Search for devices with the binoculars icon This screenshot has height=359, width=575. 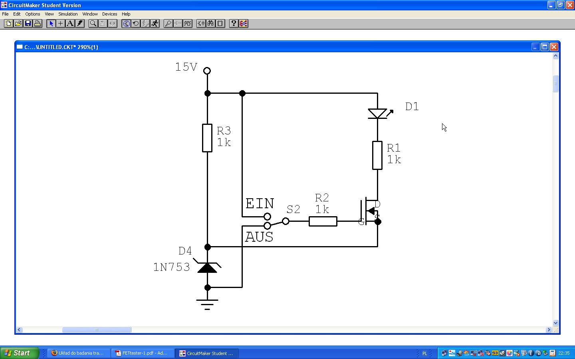[210, 24]
